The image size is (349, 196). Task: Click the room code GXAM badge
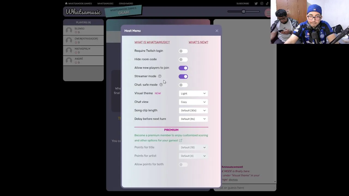point(124,11)
